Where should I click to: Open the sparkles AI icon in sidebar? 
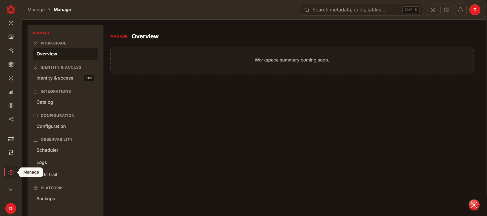coord(11,50)
